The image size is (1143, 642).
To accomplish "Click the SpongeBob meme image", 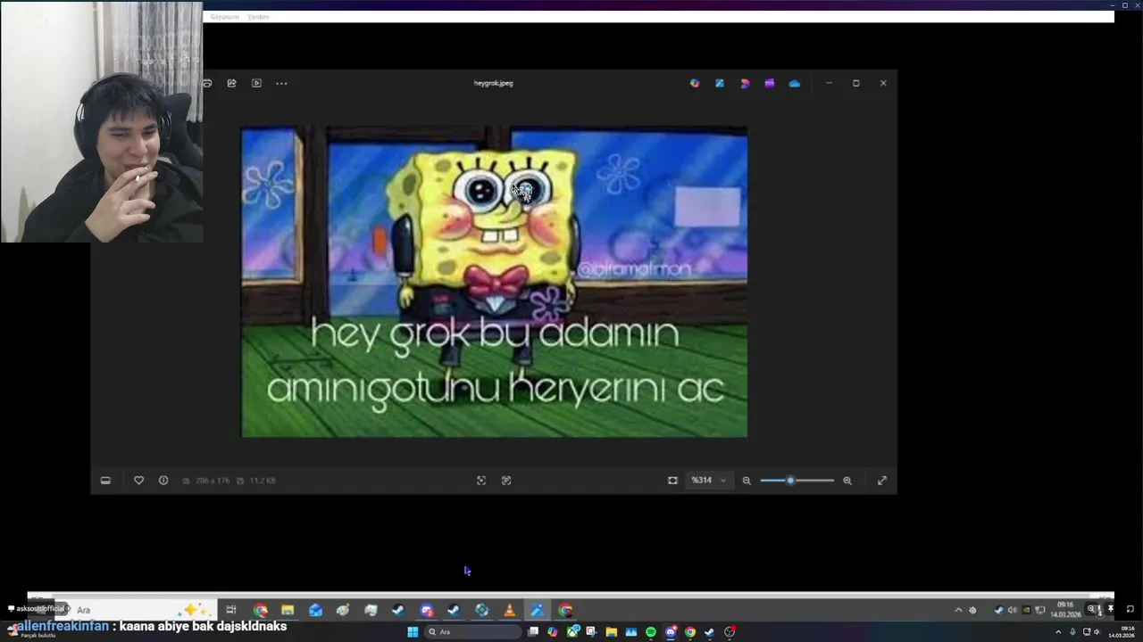I will (x=494, y=282).
